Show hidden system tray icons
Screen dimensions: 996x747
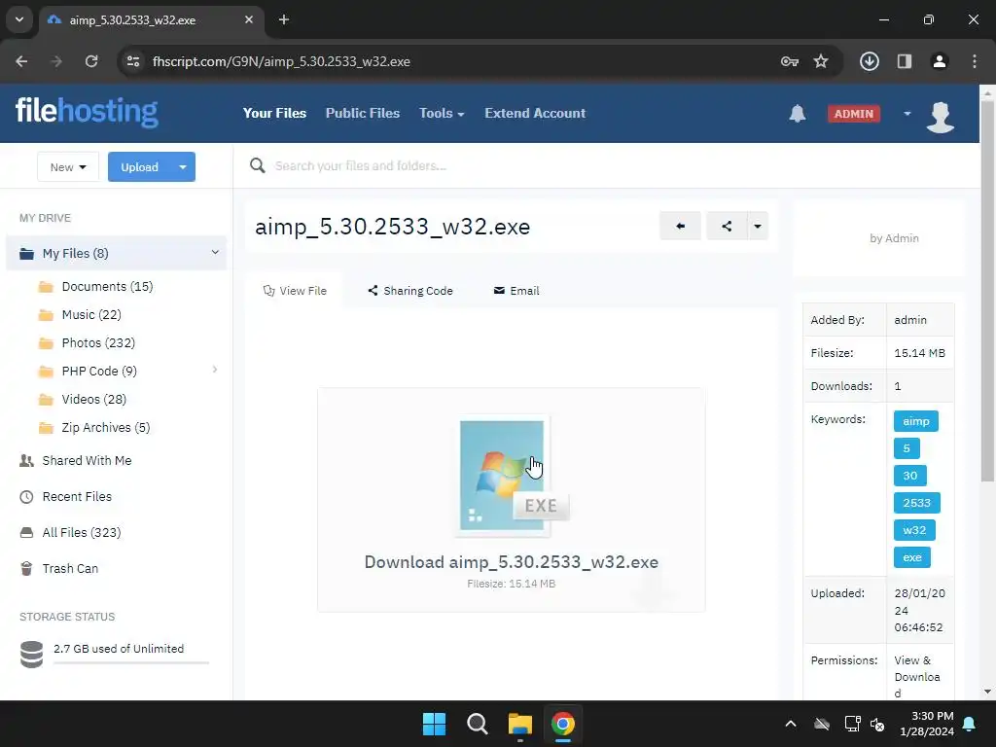tap(790, 724)
